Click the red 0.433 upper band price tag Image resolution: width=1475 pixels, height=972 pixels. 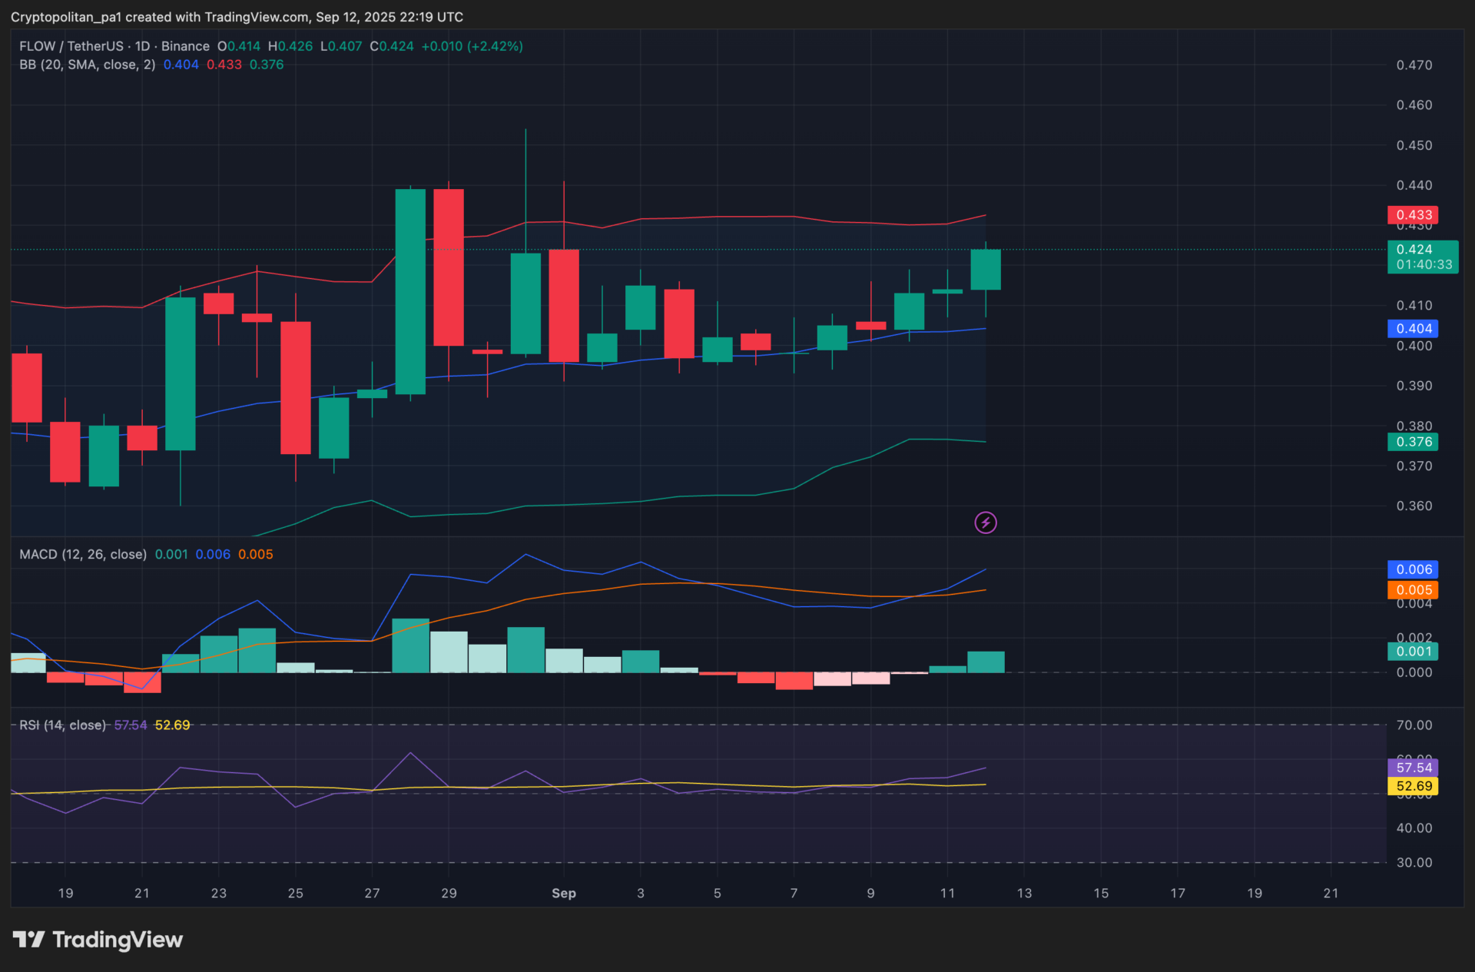pos(1413,215)
